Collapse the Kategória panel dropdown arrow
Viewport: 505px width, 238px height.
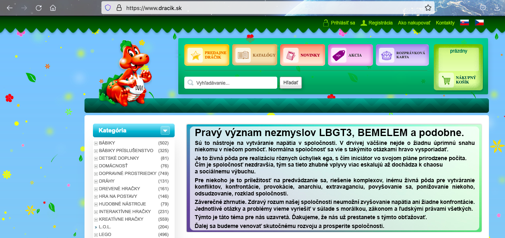165,130
